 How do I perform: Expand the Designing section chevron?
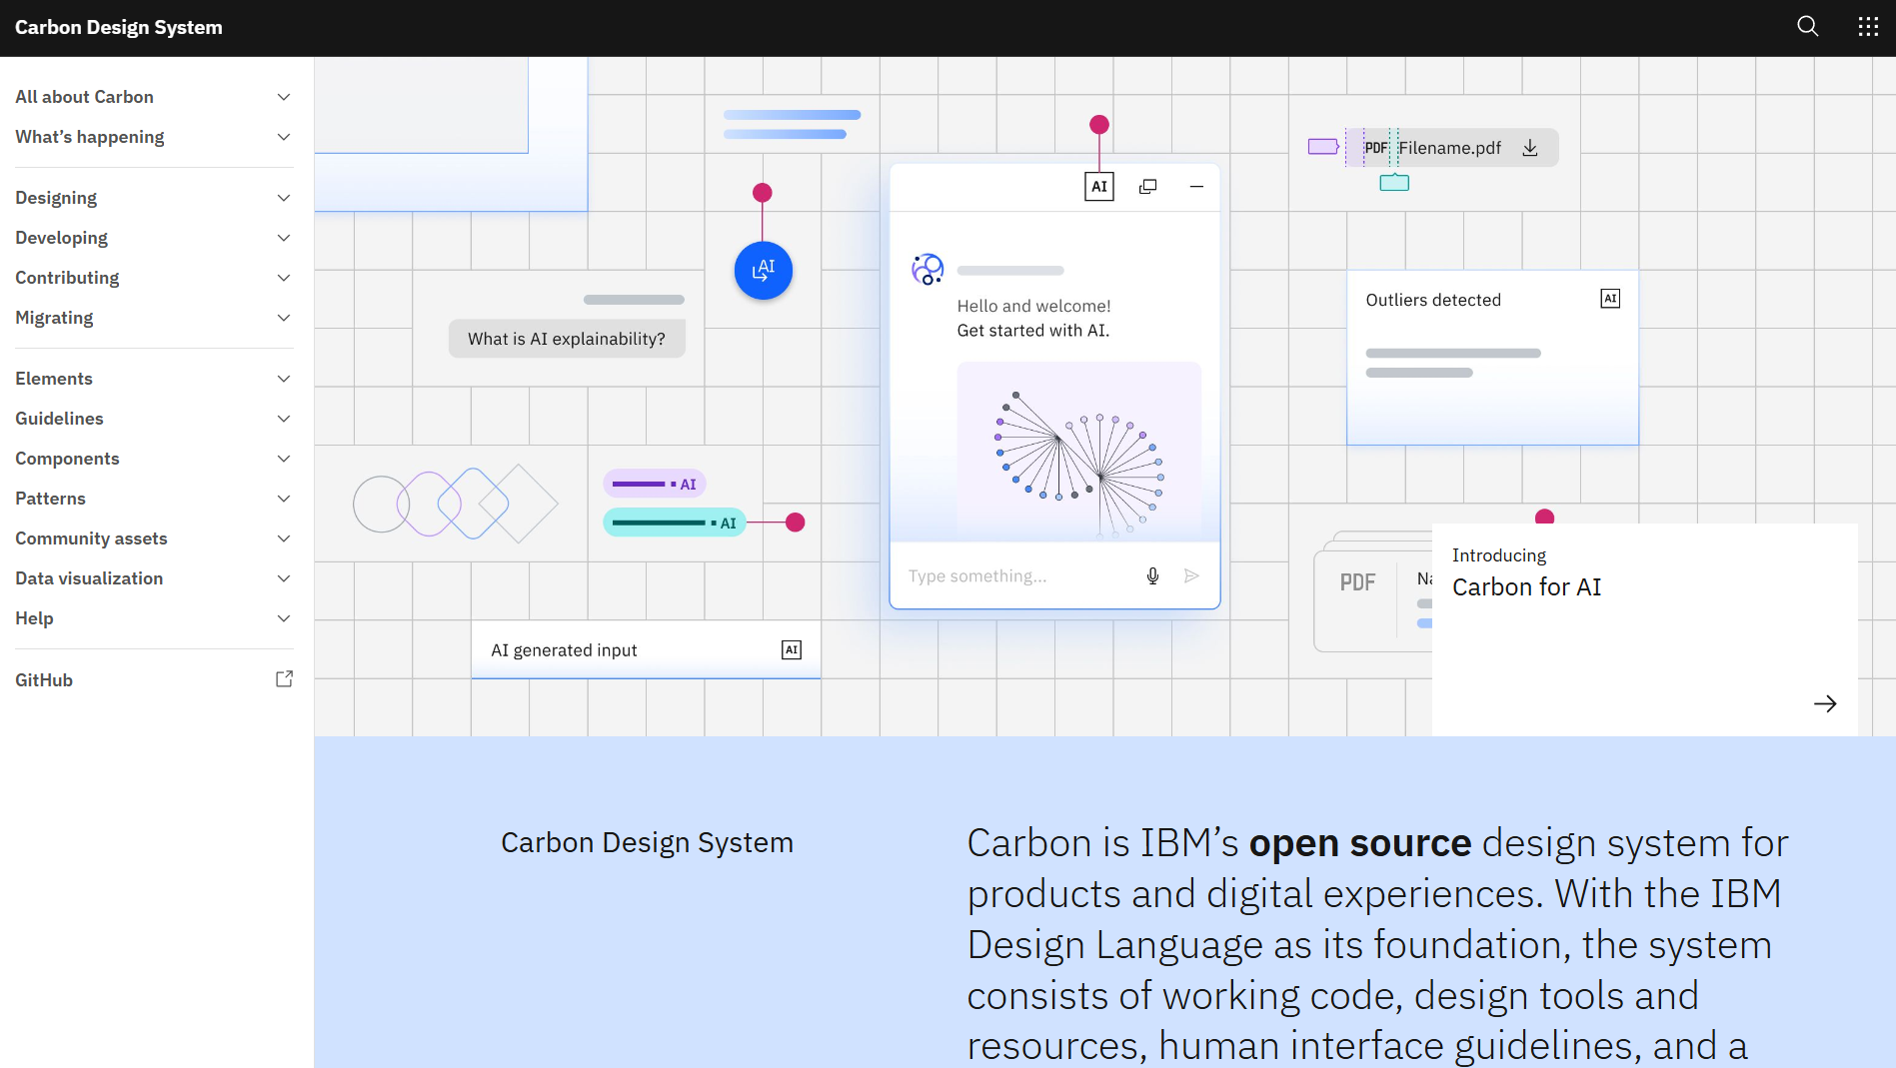pos(284,198)
